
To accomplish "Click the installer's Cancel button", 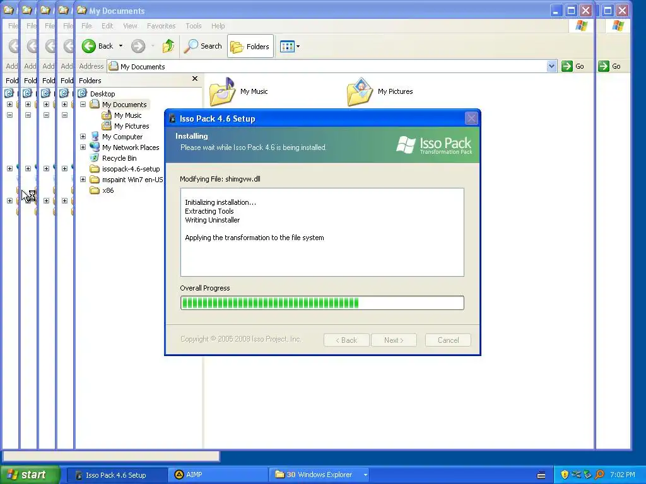I will click(x=448, y=340).
